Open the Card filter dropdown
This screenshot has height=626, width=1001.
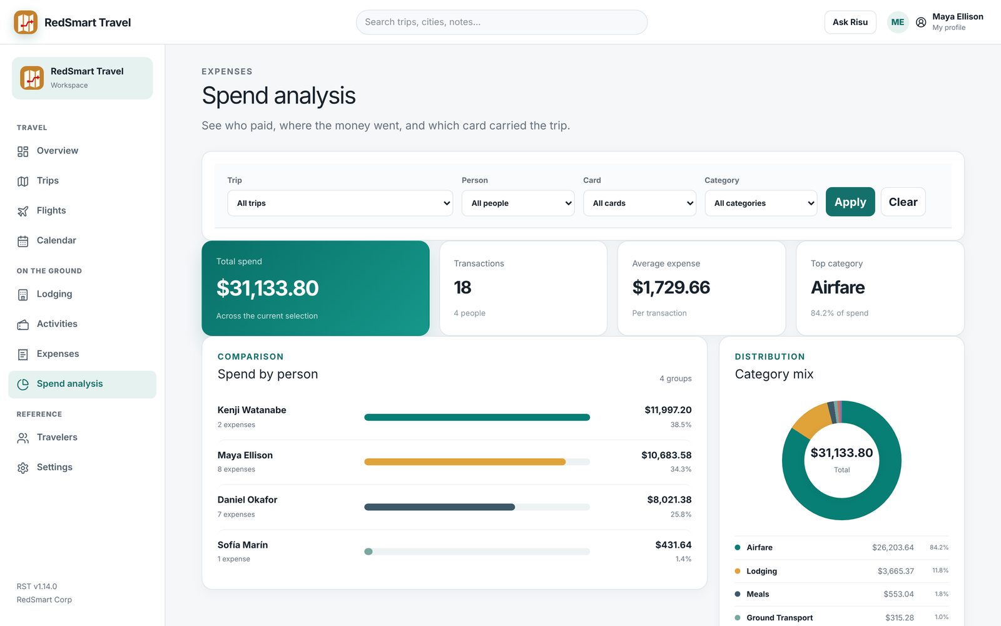[x=639, y=203]
